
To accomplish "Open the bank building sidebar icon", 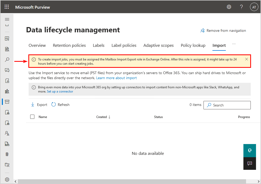I will 7,91.
